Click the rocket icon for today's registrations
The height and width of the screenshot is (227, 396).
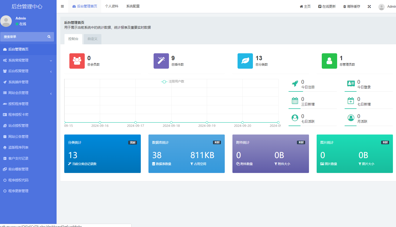point(295,84)
